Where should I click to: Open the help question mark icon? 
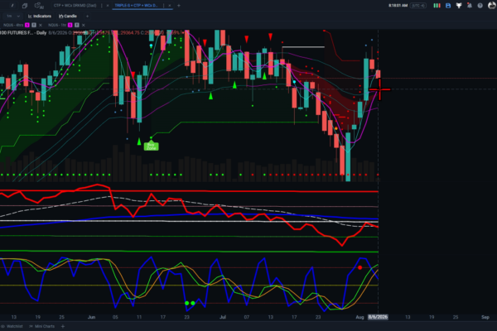(480, 6)
